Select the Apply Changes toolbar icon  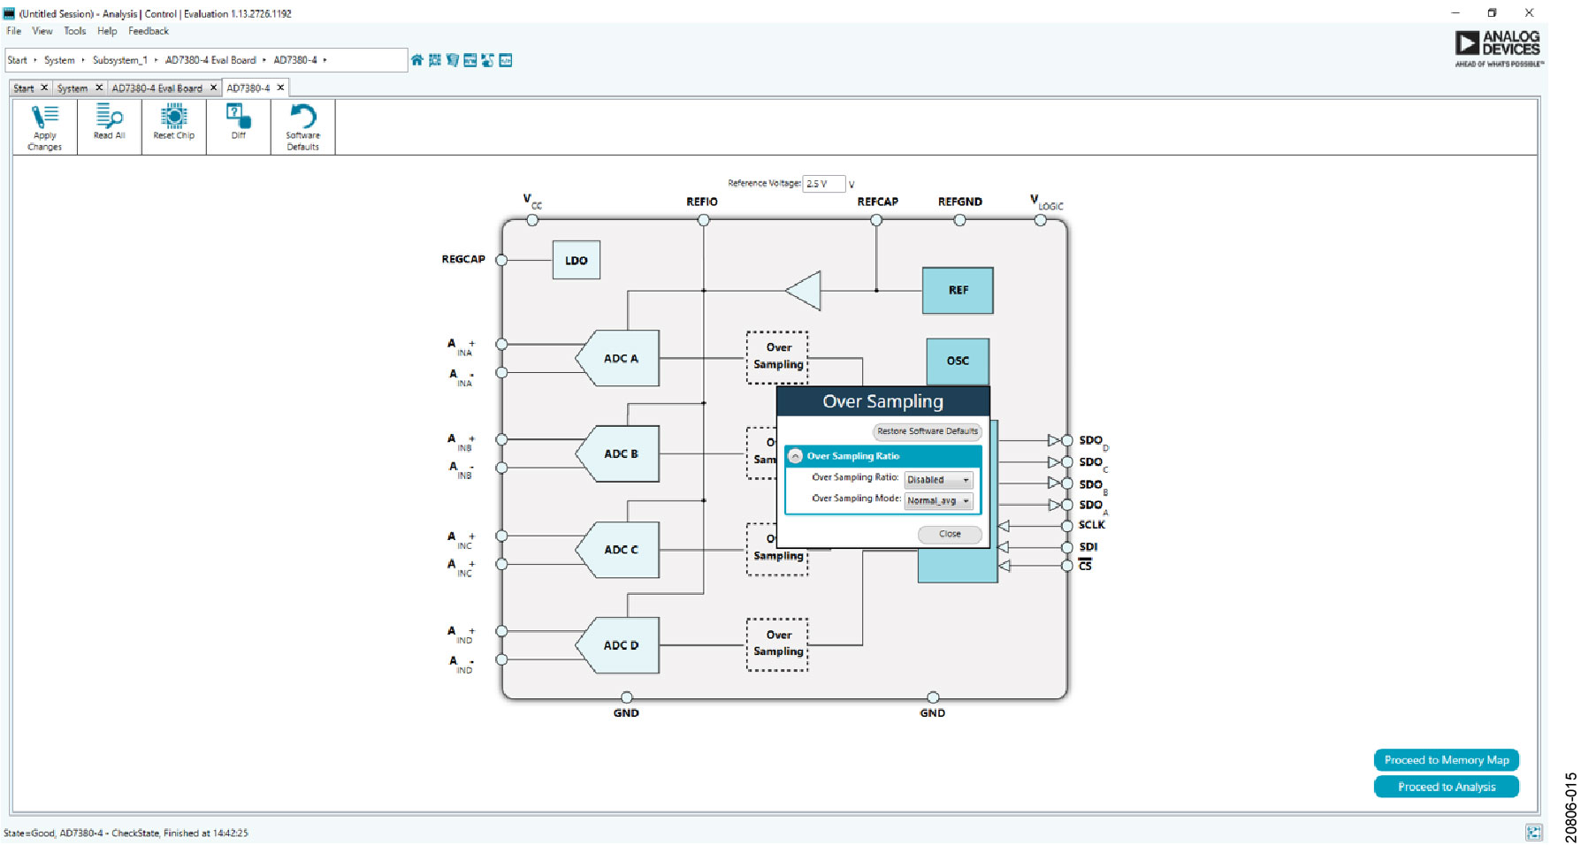(x=43, y=126)
